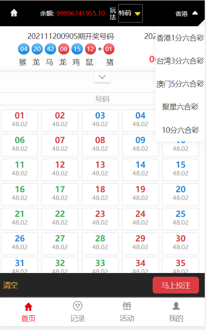Pick 10分六合彩 from the list
206x330 pixels.
coord(180,130)
